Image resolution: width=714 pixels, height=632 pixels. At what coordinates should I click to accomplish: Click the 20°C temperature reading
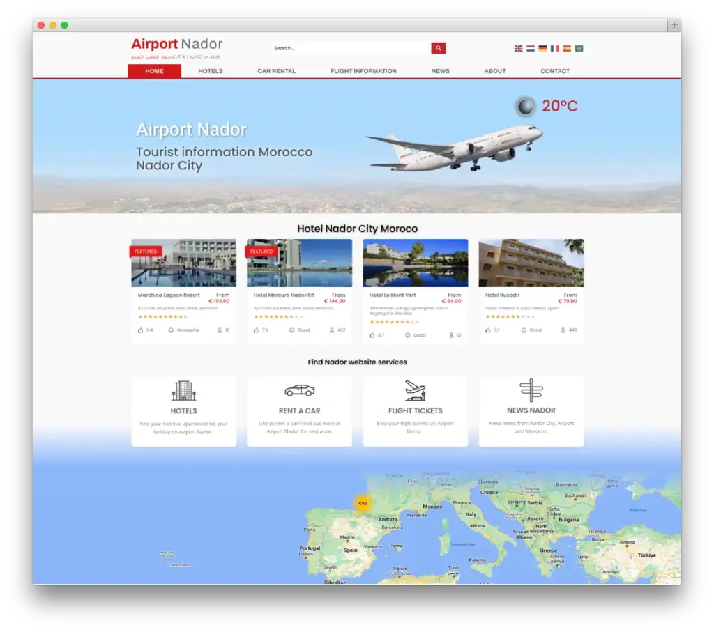(560, 106)
